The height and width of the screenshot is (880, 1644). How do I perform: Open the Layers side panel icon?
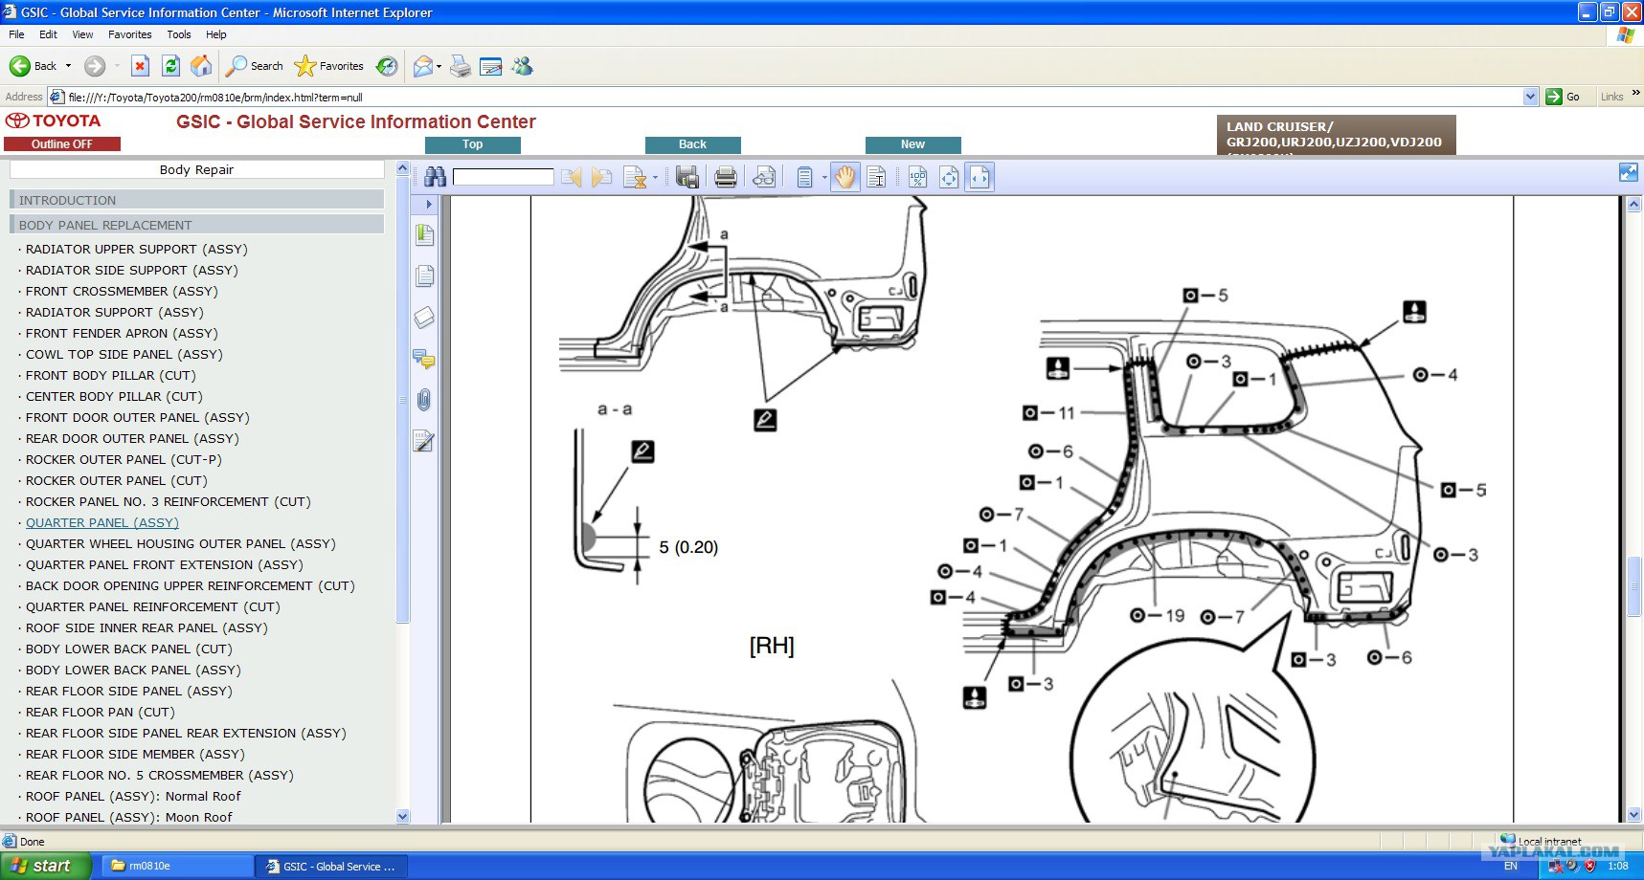pos(424,318)
